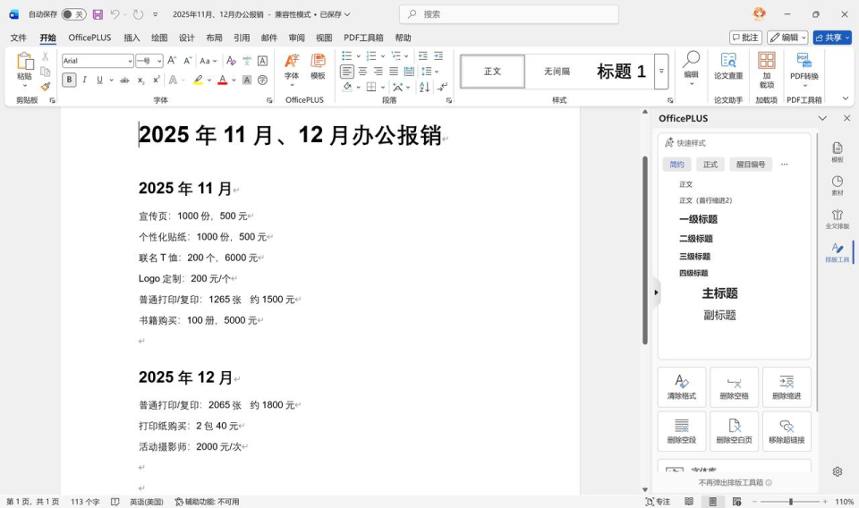Click the Cut scissors icon
The image size is (859, 508).
pos(46,56)
